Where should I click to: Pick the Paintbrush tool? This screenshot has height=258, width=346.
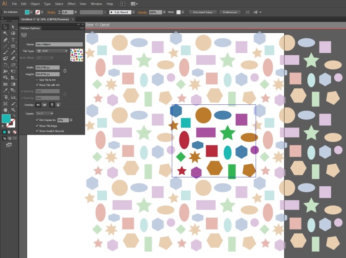[5, 53]
